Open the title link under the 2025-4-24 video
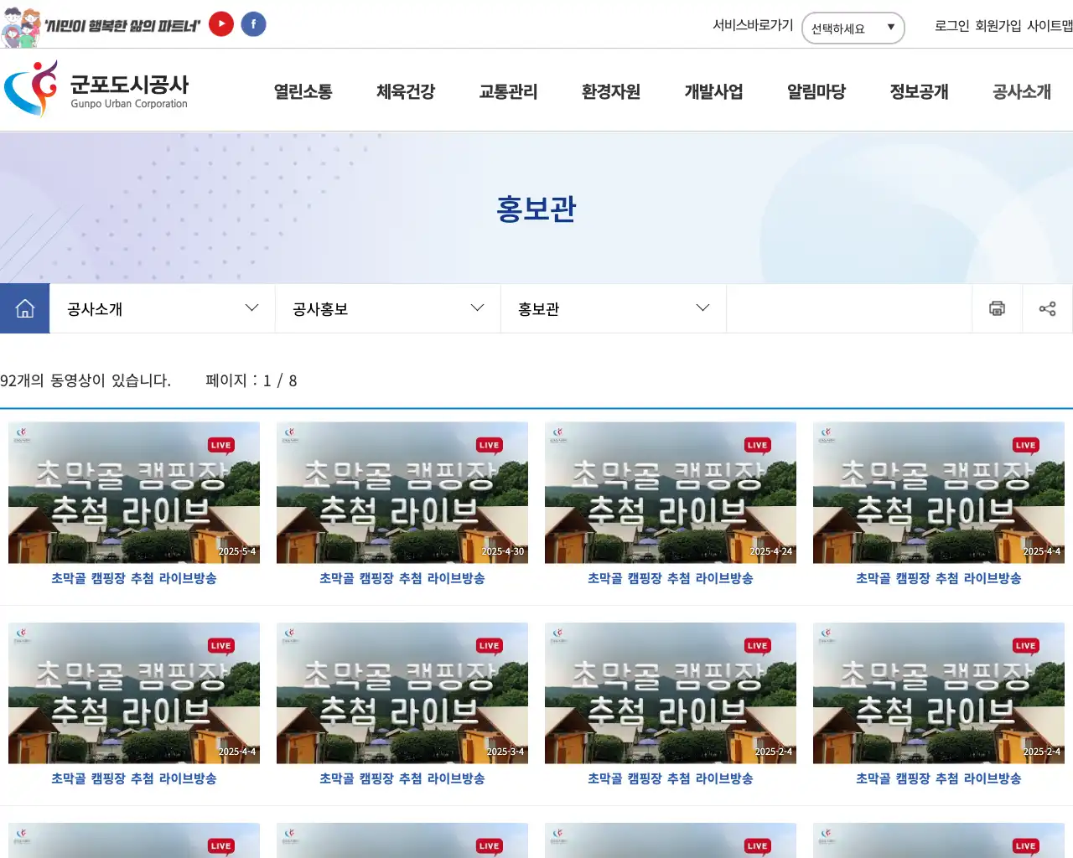Screen dimensions: 1073x858 (671, 578)
